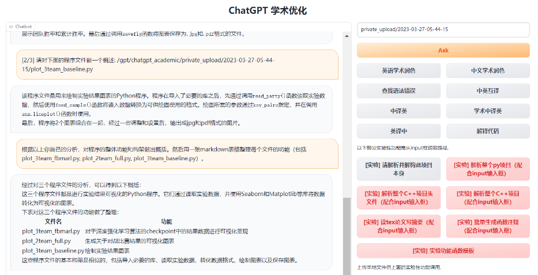Click [实验] 解析整个C++项目 button
Image resolution: width=538 pixels, height=275 pixels.
pos(488,198)
